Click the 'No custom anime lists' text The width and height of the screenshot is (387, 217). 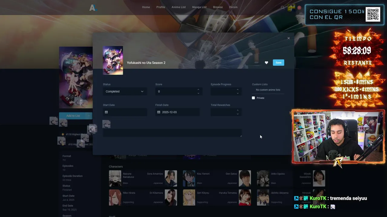(x=268, y=90)
